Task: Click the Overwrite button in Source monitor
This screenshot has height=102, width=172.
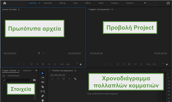Action: tap(68, 64)
